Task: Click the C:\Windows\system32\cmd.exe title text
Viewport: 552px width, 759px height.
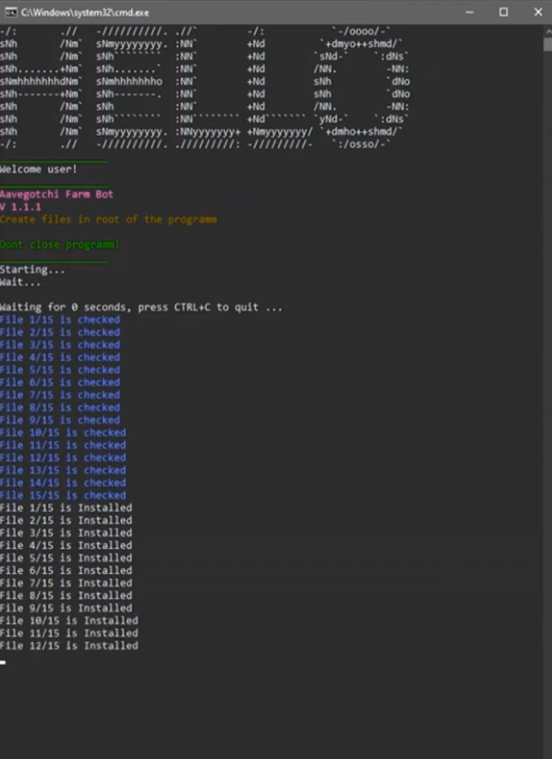Action: (x=85, y=12)
